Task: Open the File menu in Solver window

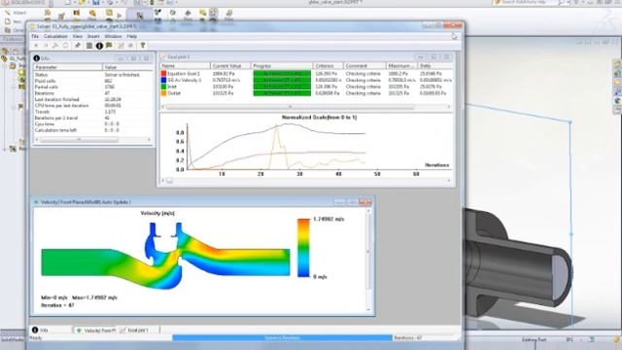Action: 35,36
